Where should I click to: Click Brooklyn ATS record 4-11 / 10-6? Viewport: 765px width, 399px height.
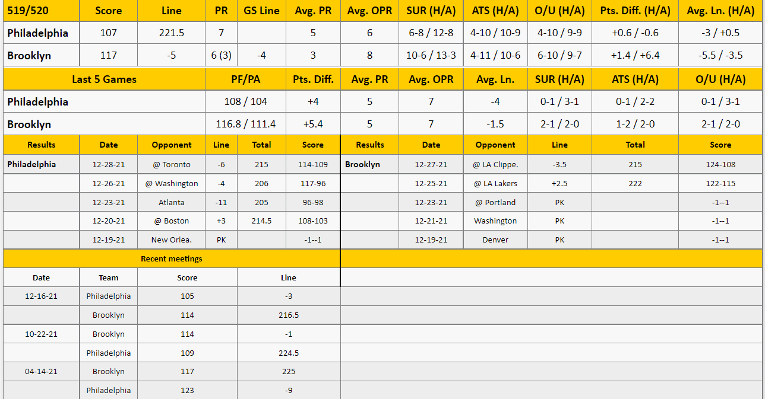[495, 56]
